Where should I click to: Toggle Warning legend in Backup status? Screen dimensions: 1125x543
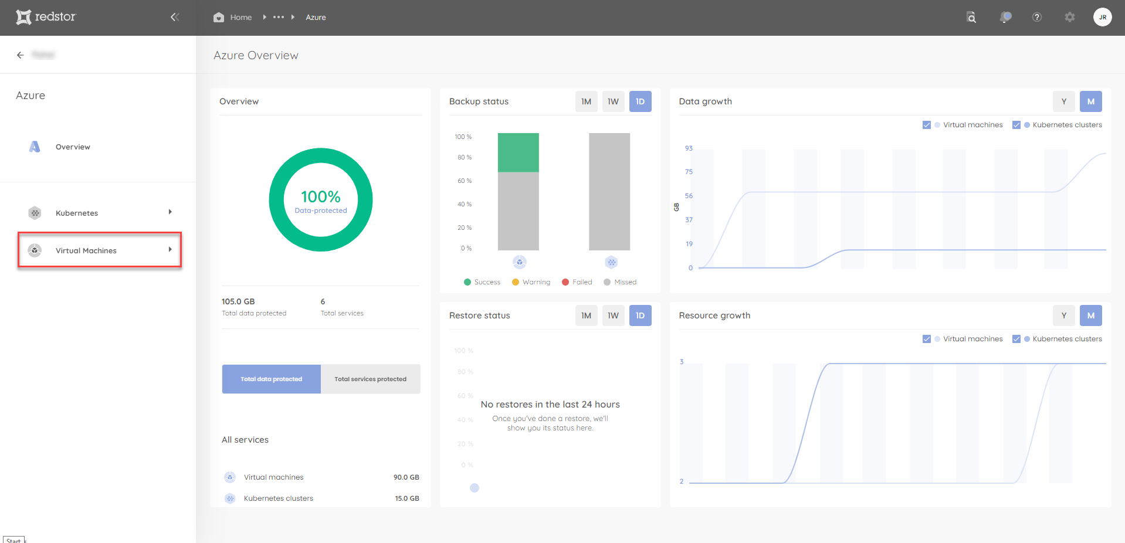click(x=531, y=282)
